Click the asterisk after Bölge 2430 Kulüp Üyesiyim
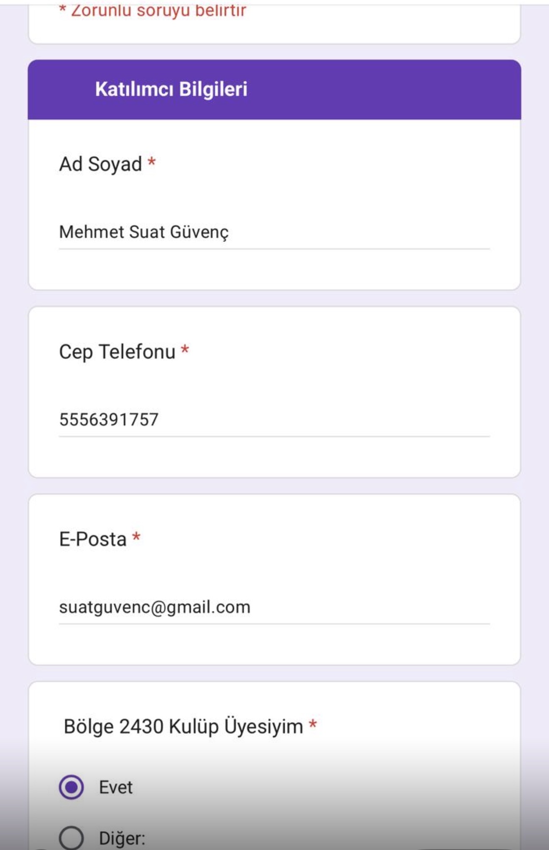The image size is (549, 850). click(x=313, y=725)
